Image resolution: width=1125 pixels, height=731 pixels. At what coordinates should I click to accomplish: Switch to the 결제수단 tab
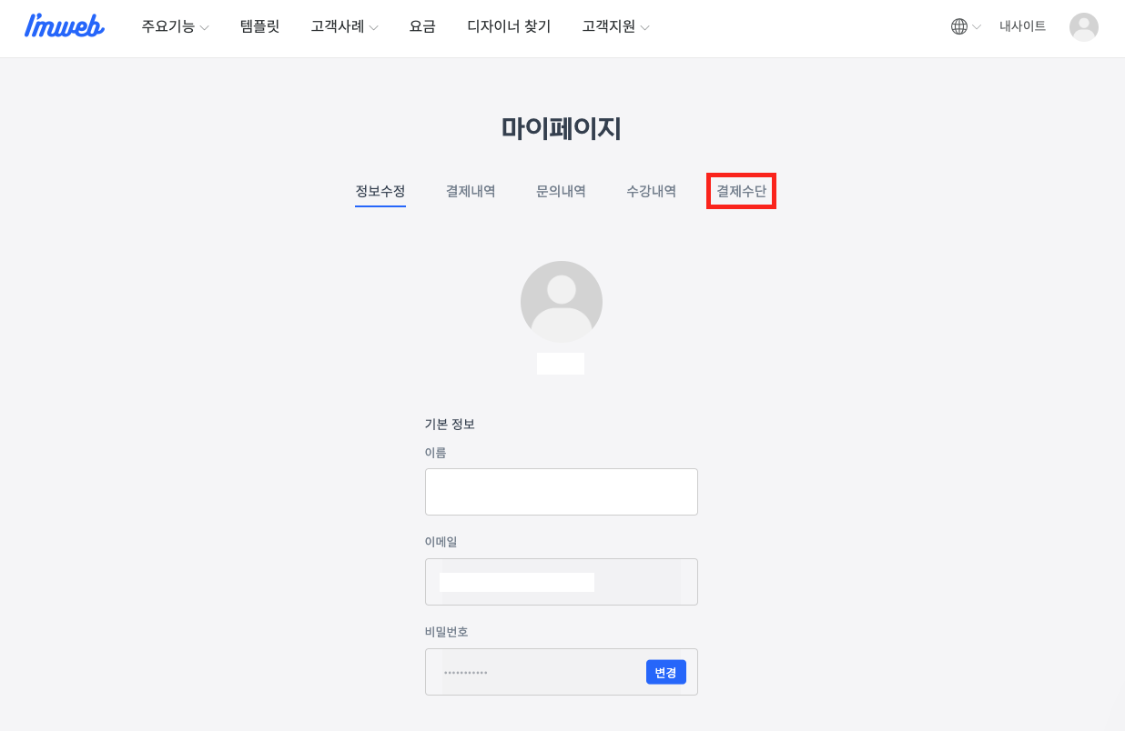click(741, 191)
